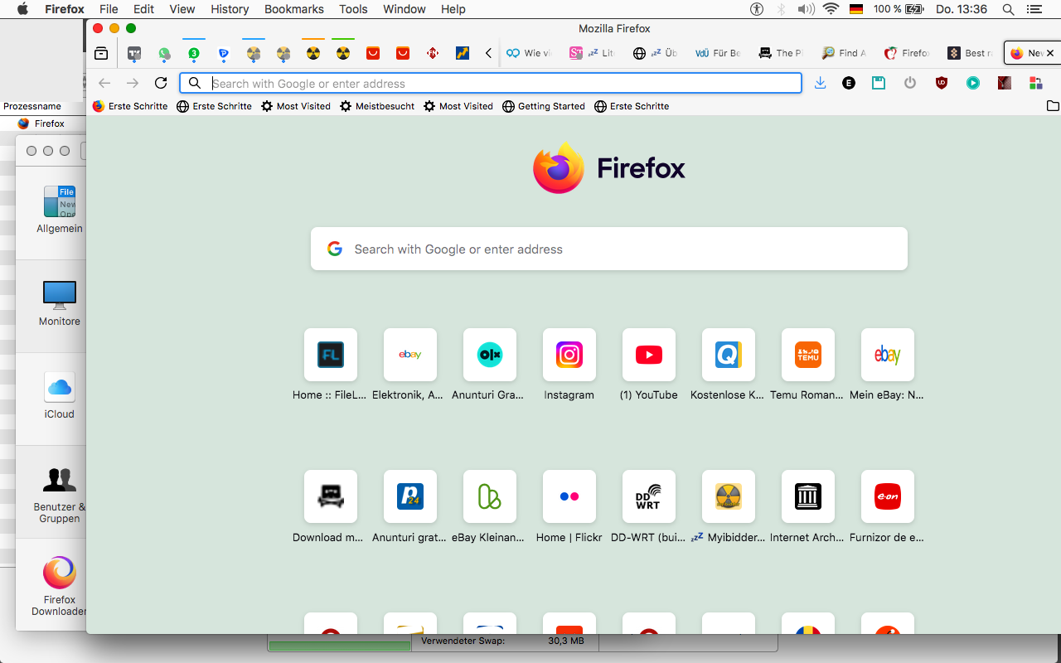Screen dimensions: 1061x663
Task: Switch to the 'The Pi' tab
Action: pyautogui.click(x=781, y=53)
